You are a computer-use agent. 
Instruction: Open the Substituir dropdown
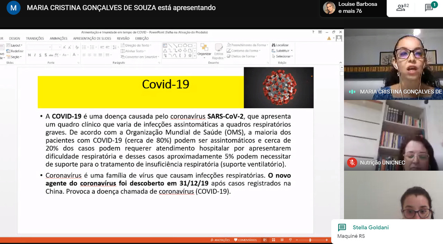click(282, 51)
